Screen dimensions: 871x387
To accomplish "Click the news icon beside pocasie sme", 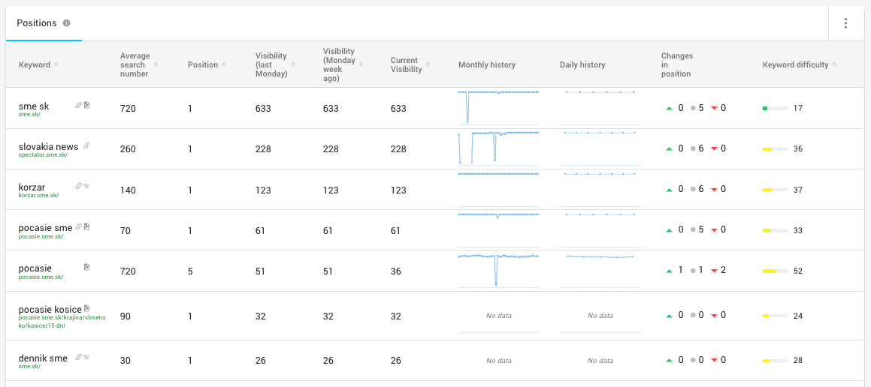I will (x=86, y=226).
